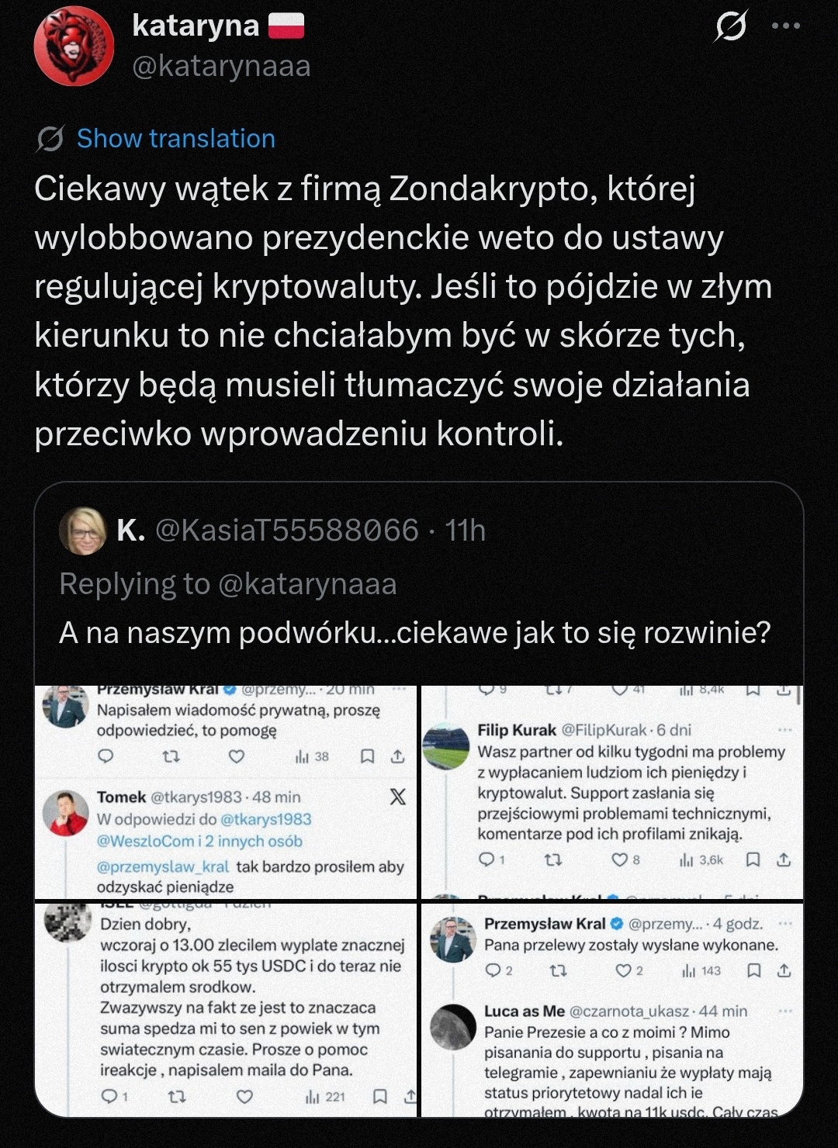The width and height of the screenshot is (838, 1148).
Task: Click the Replying to @katarynaaa line
Action: tap(228, 584)
